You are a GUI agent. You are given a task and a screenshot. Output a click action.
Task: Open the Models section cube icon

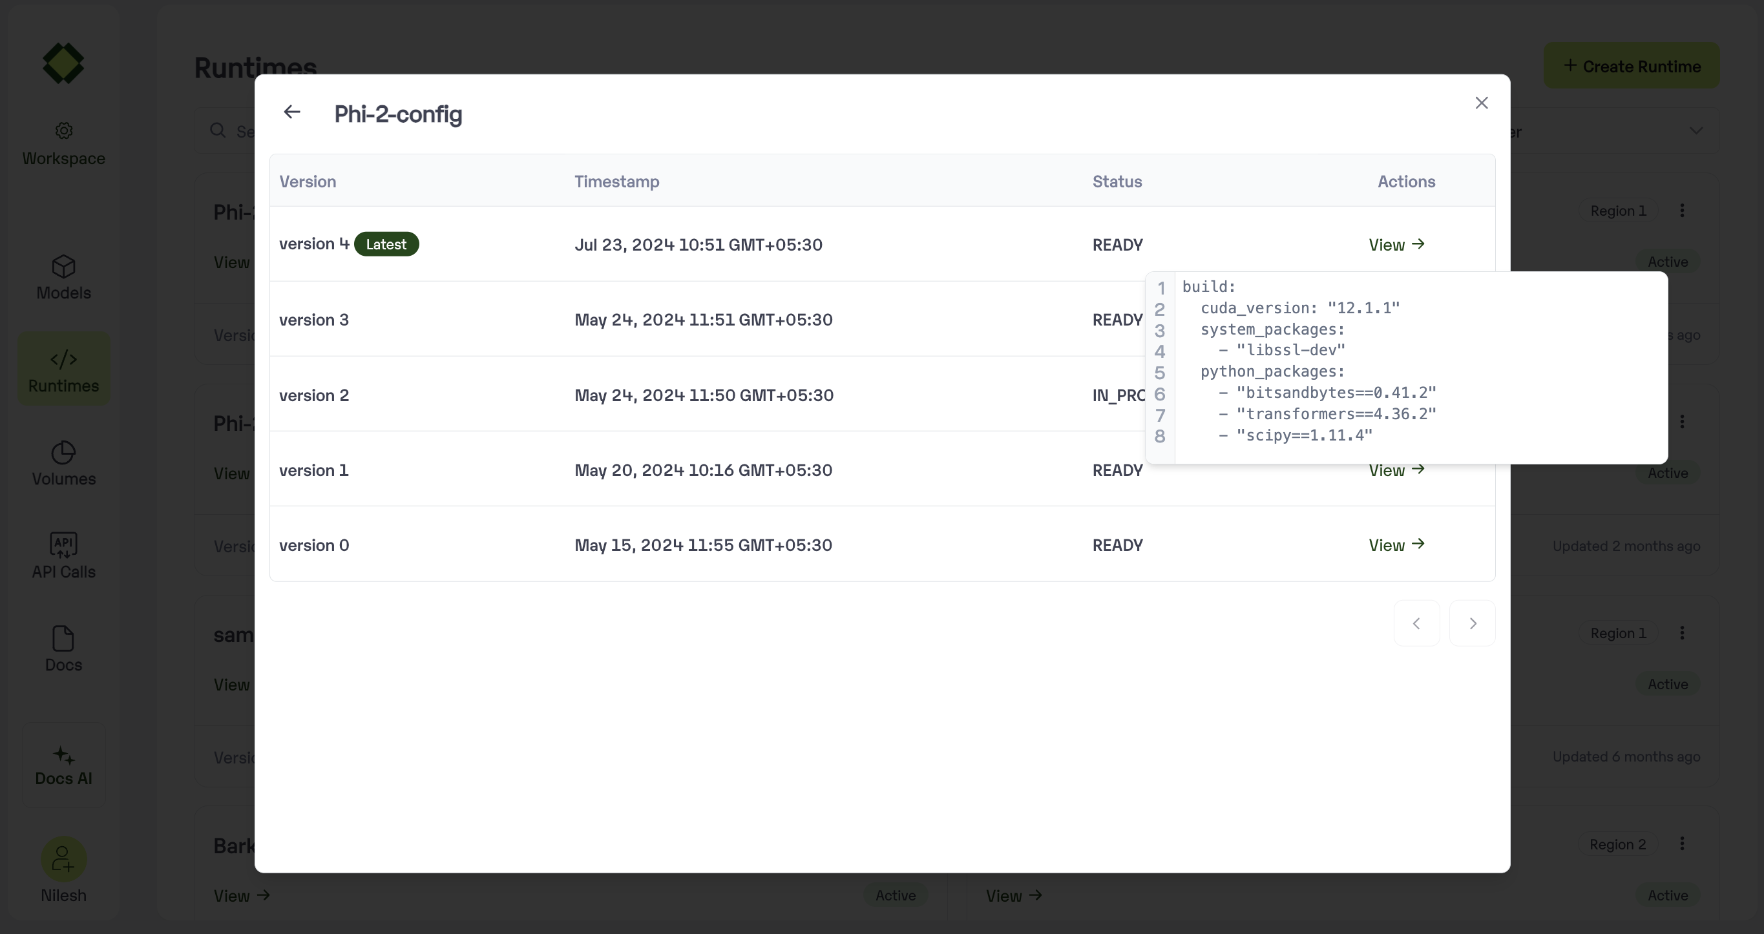click(64, 266)
